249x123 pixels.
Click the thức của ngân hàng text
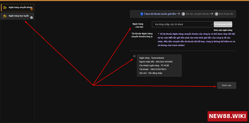point(223,30)
